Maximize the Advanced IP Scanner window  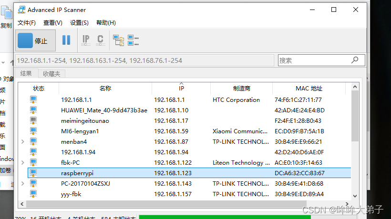pyautogui.click(x=334, y=10)
